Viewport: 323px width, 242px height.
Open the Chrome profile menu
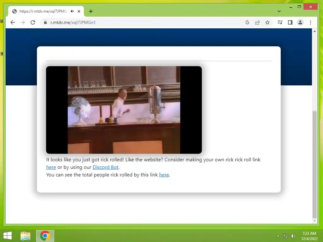(x=300, y=22)
